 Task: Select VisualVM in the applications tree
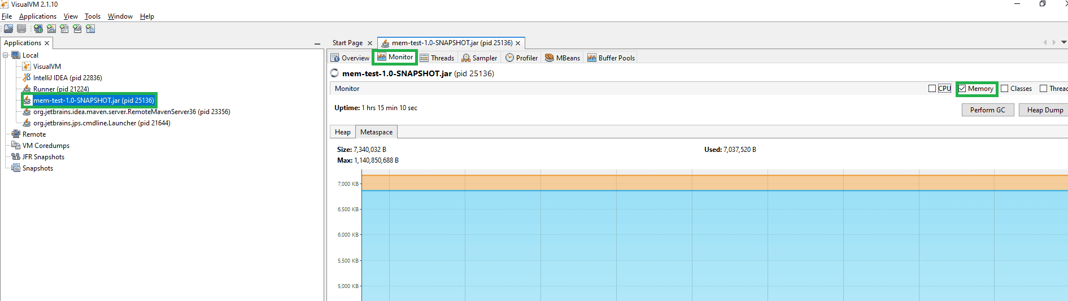47,67
